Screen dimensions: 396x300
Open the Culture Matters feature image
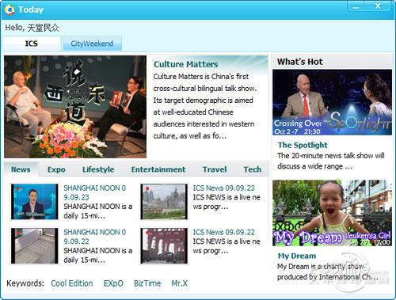click(x=75, y=107)
